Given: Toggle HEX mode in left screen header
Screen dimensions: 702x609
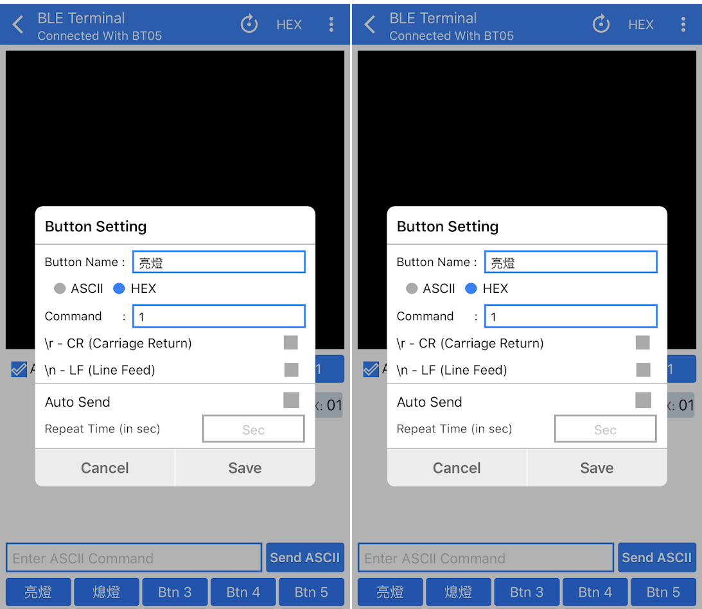Looking at the screenshot, I should coord(289,24).
